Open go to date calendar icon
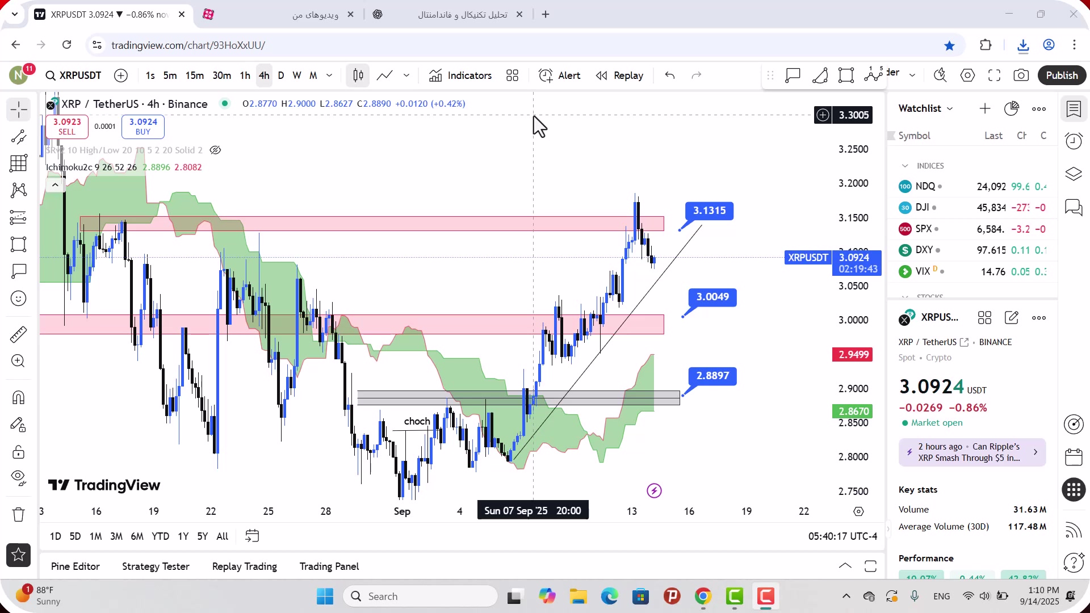The width and height of the screenshot is (1090, 613). pyautogui.click(x=252, y=536)
